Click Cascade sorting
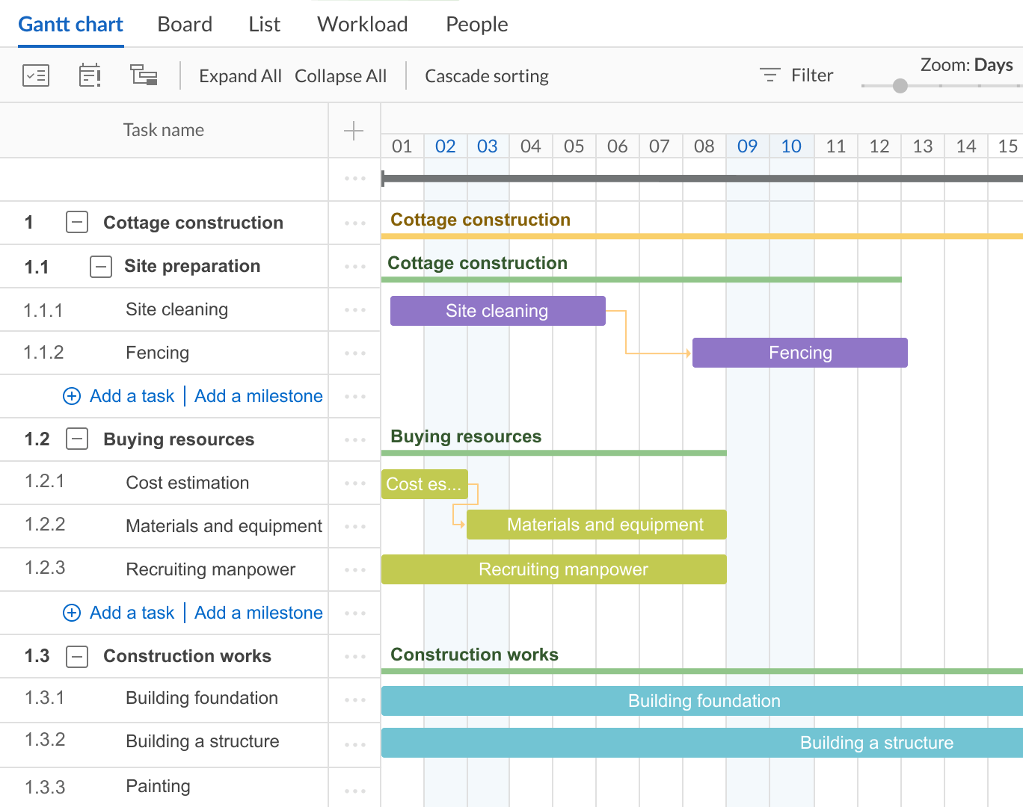The width and height of the screenshot is (1023, 807). (486, 75)
